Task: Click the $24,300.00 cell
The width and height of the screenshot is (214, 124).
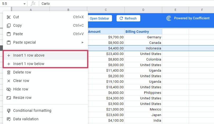Action: point(106,98)
